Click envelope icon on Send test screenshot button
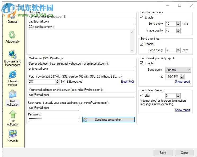This screenshot has width=197, height=157. tap(85, 120)
